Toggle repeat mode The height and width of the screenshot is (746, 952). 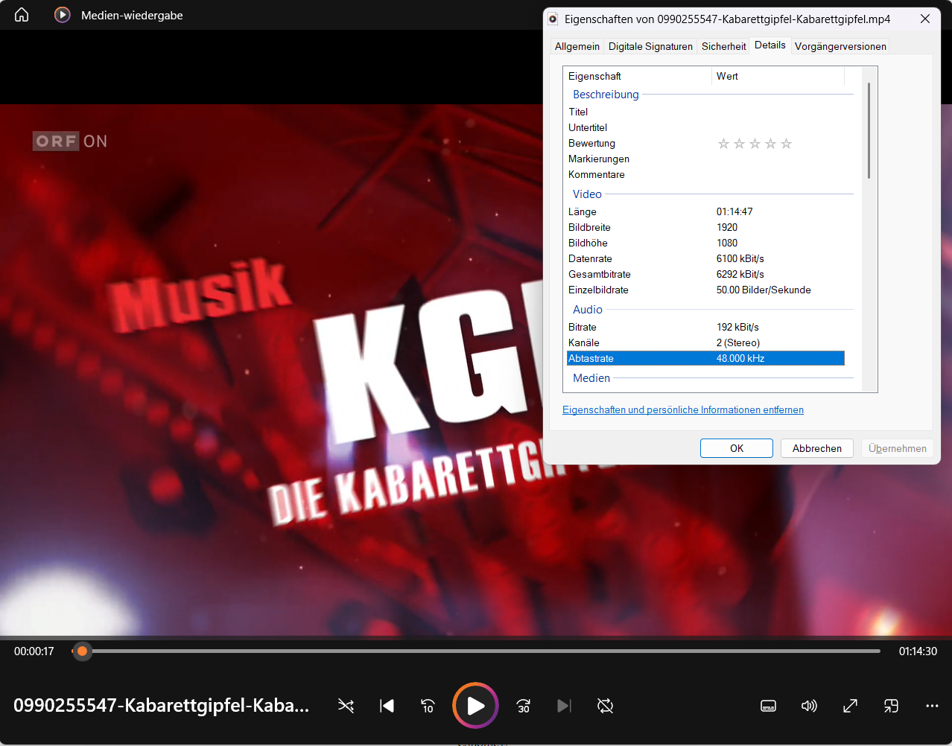point(605,706)
